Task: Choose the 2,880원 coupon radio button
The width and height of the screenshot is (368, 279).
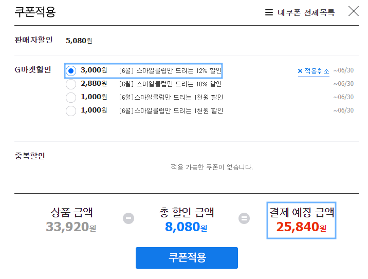Action: pos(71,84)
